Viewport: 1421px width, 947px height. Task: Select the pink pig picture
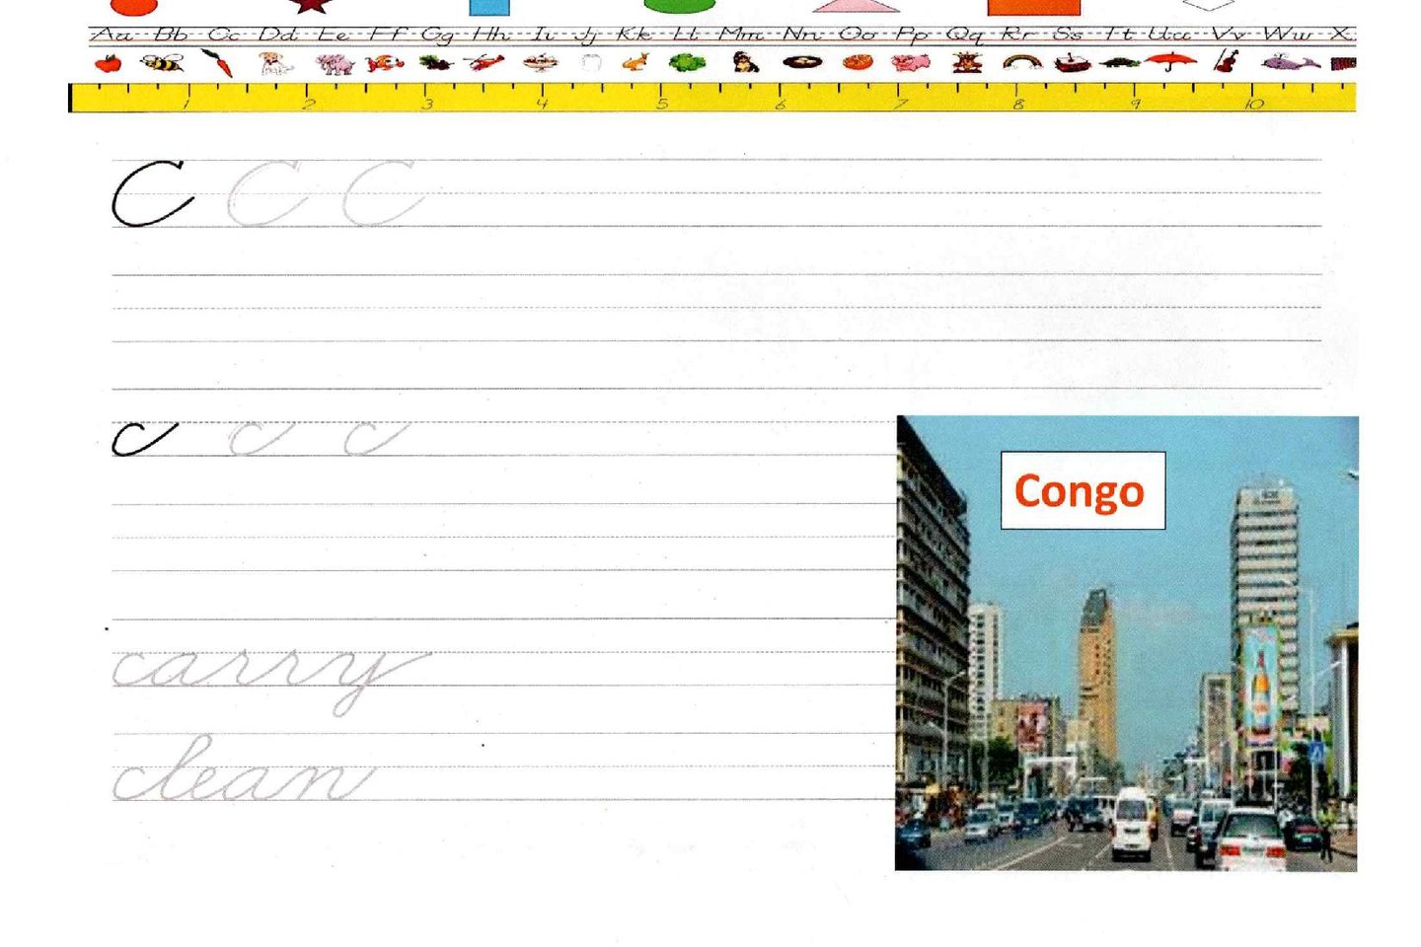(910, 63)
